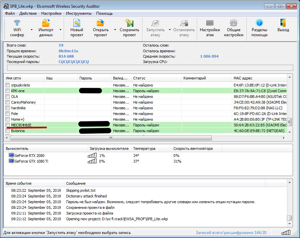The image size is (300, 238).
Task: Check the Butorina network checkbox
Action: click(x=8, y=131)
